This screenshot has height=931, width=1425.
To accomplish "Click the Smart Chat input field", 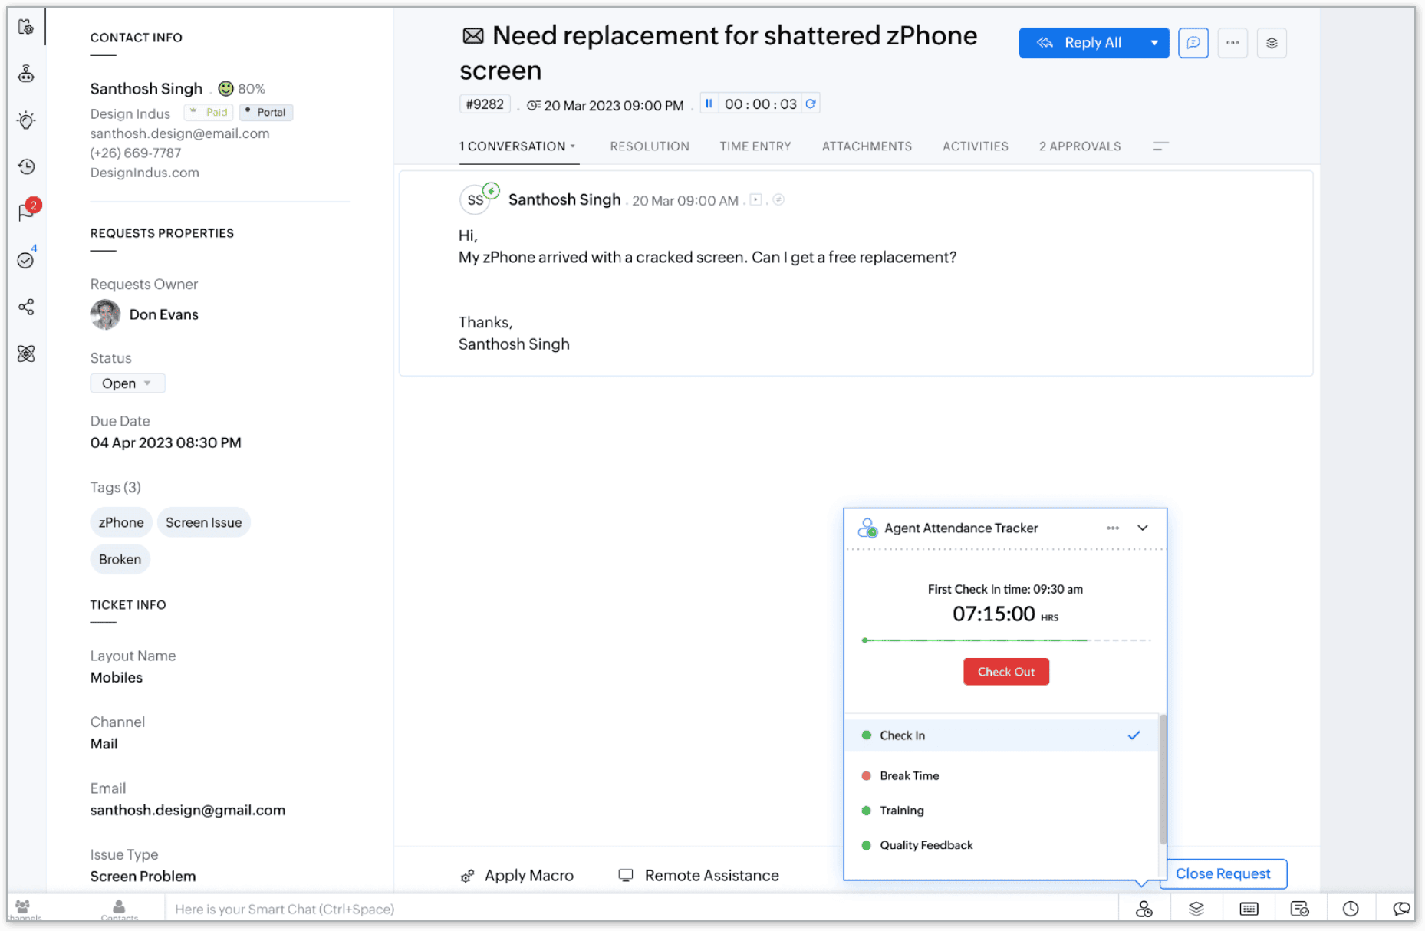I will [x=640, y=909].
